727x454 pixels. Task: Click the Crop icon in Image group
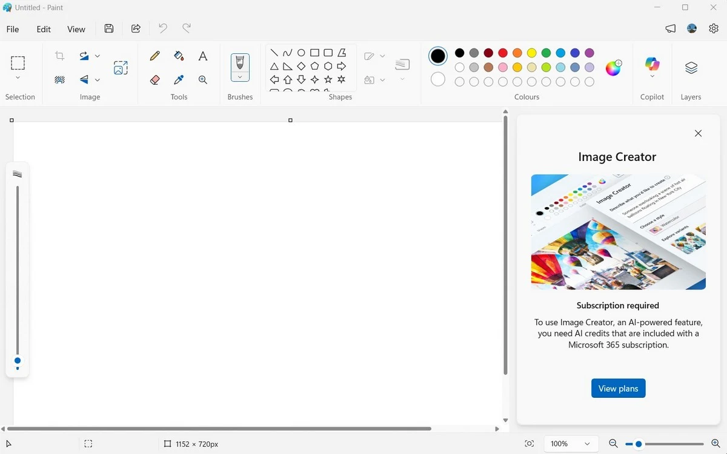click(59, 56)
